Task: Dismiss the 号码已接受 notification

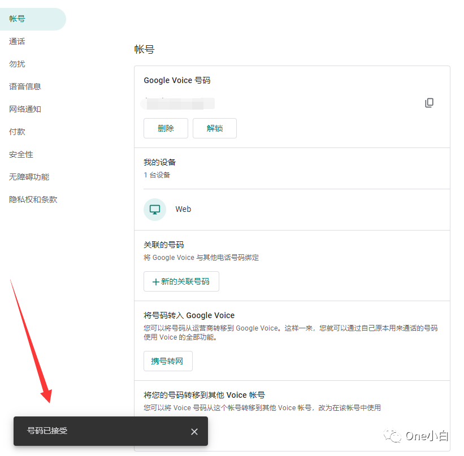Action: 194,432
